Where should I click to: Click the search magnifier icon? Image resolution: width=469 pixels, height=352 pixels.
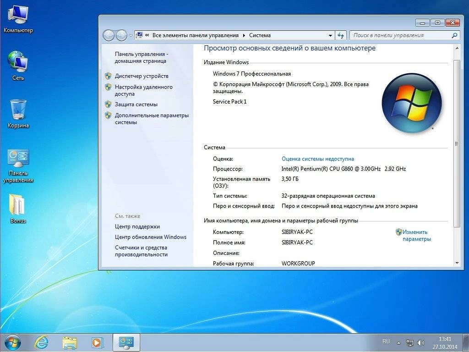tap(454, 35)
